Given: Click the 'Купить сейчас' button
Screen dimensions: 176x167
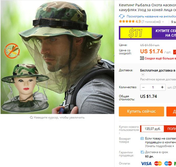Looking at the screenshot, I should pos(141,111).
